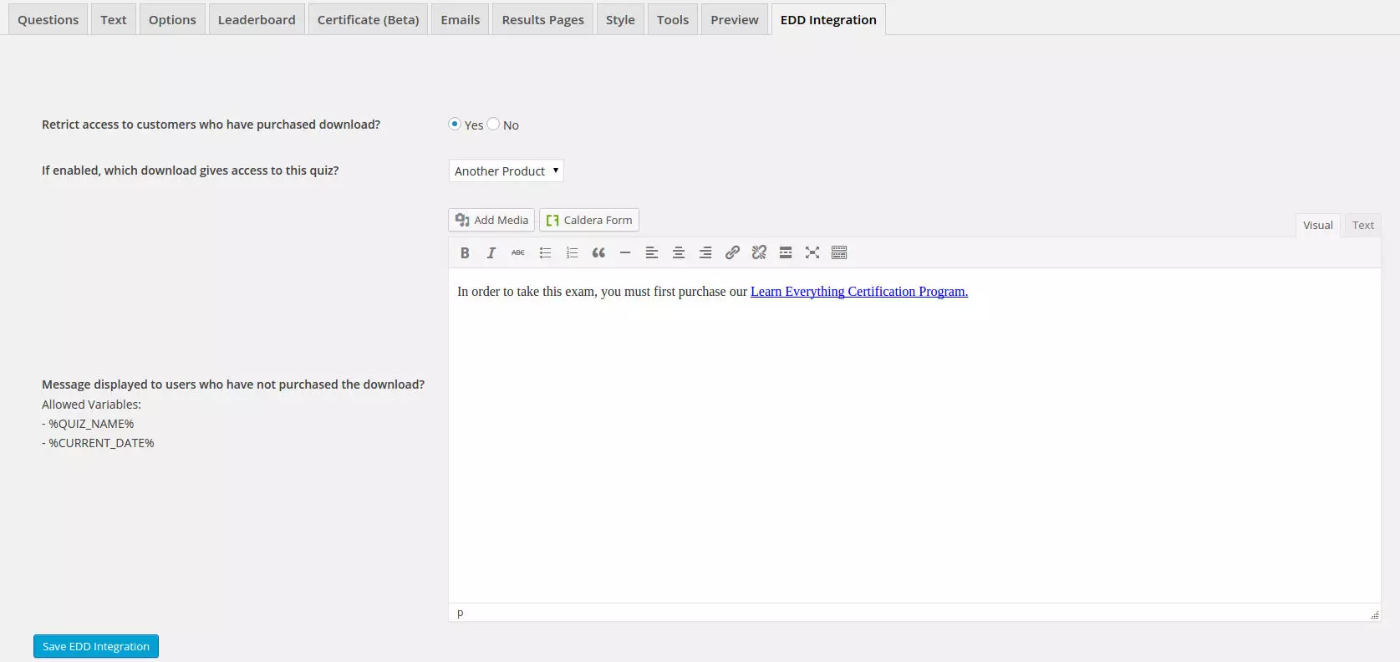Image resolution: width=1400 pixels, height=662 pixels.
Task: Open the Preview tab
Action: pyautogui.click(x=735, y=19)
